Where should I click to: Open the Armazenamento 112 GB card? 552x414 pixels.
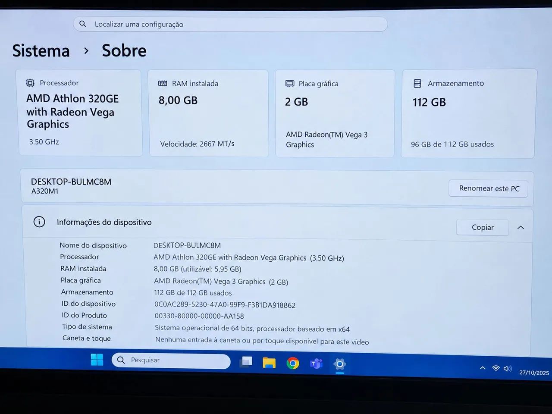[x=469, y=114]
